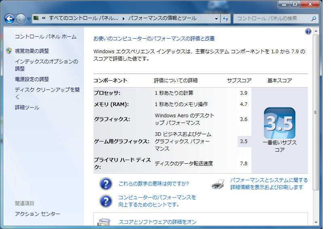Image resolution: width=331 pixels, height=229 pixels.
Task: Click the 3.5 base score badge
Action: click(x=279, y=123)
